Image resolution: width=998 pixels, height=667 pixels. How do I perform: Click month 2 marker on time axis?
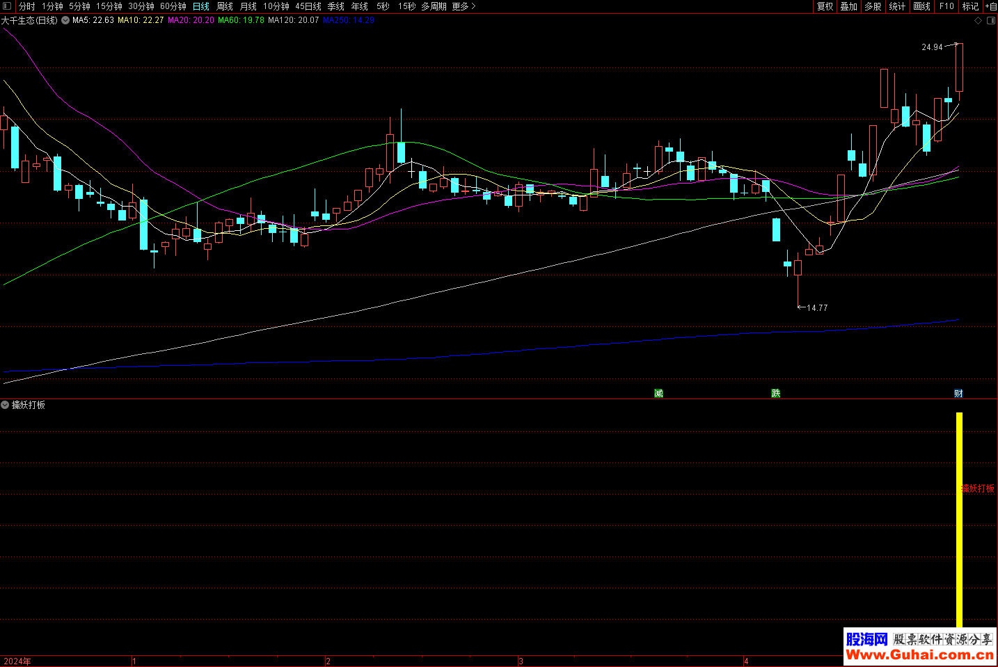[x=328, y=661]
